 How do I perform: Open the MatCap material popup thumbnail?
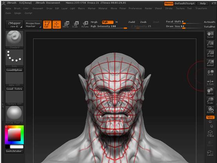pyautogui.click(x=14, y=115)
